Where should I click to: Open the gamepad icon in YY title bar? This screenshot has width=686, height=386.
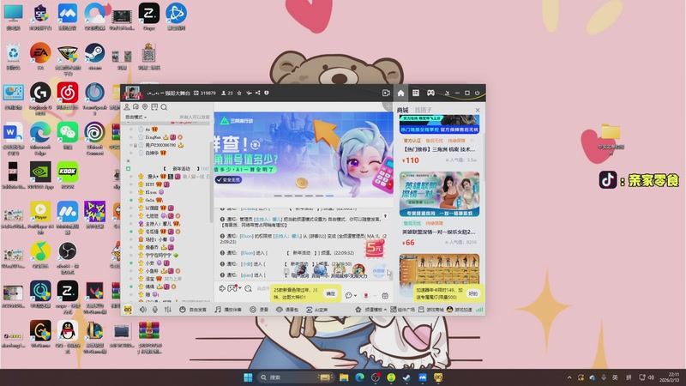point(431,93)
